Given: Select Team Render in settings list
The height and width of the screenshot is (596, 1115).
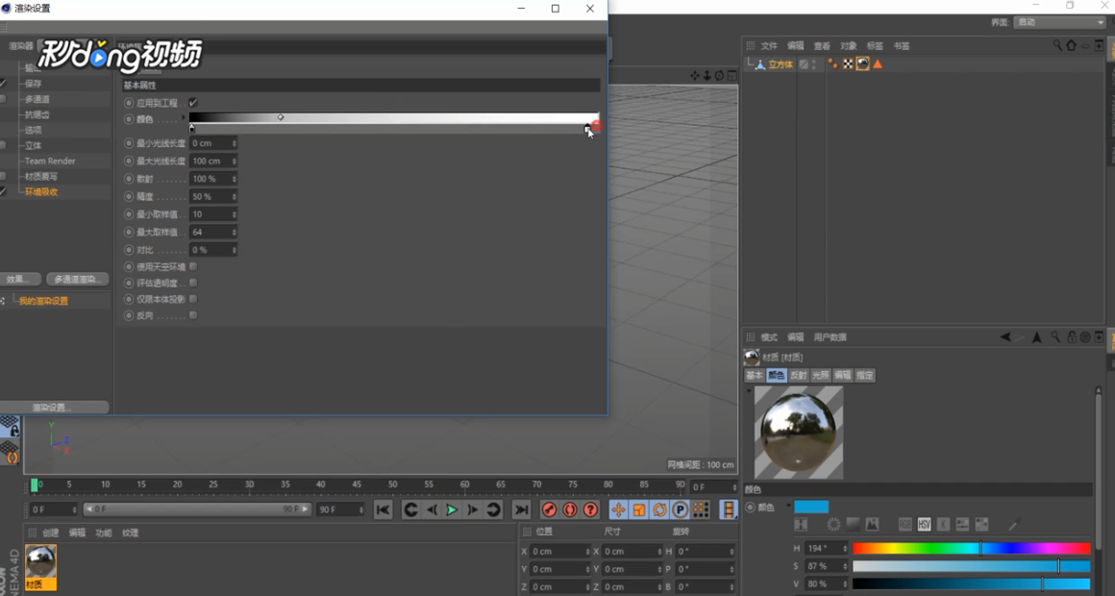Looking at the screenshot, I should (50, 161).
